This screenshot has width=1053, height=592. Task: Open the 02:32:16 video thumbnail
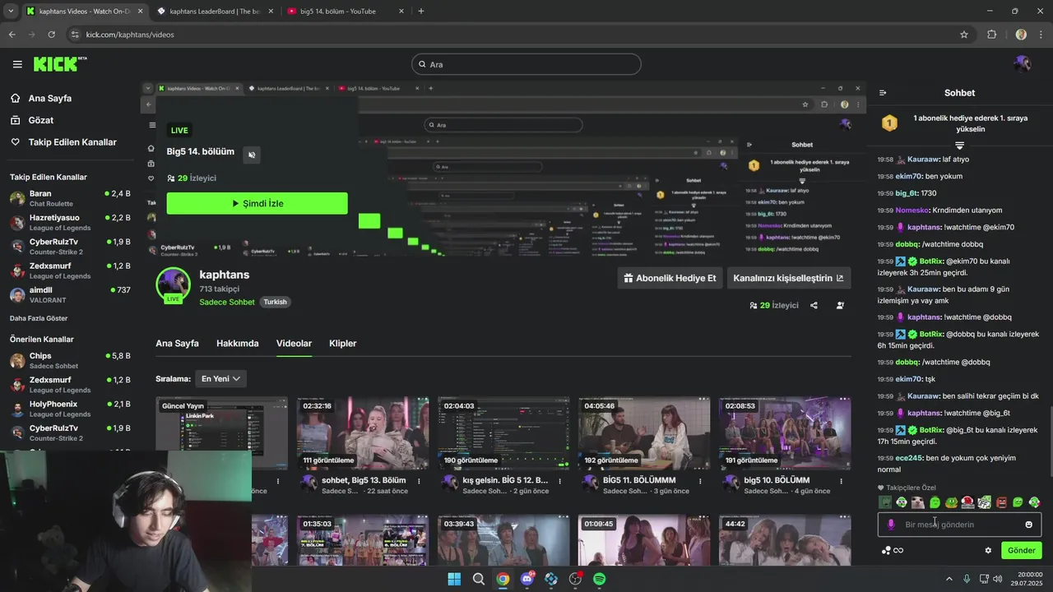click(363, 434)
